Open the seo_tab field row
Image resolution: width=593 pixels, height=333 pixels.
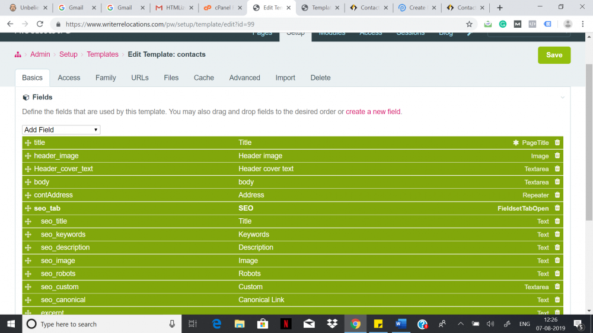click(47, 208)
